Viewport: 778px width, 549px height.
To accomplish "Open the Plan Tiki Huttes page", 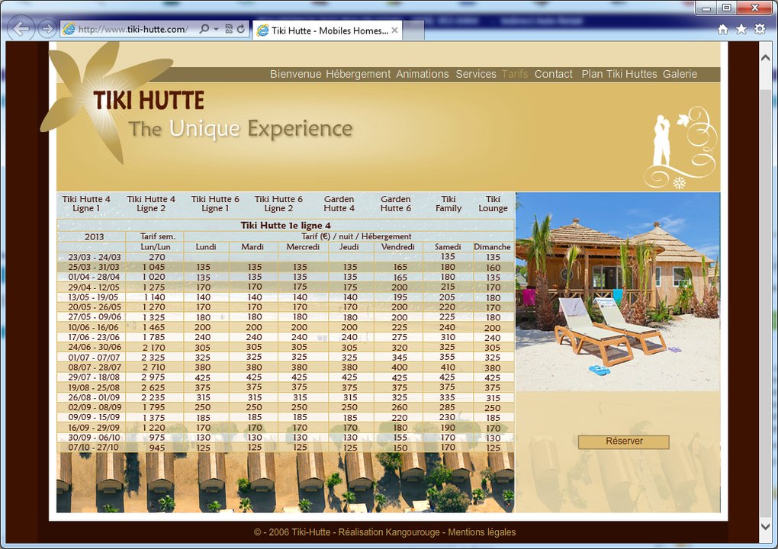I will 619,74.
